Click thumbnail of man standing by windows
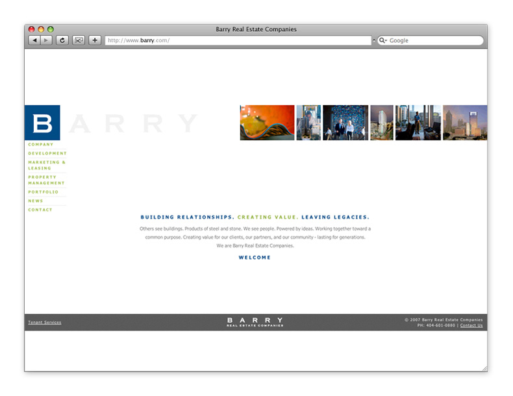The image size is (513, 396). click(x=418, y=123)
